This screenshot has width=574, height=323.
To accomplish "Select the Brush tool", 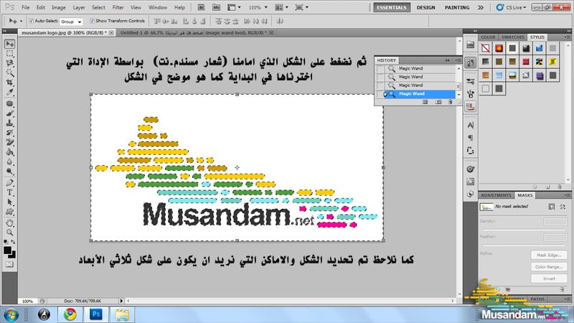I will coord(9,113).
